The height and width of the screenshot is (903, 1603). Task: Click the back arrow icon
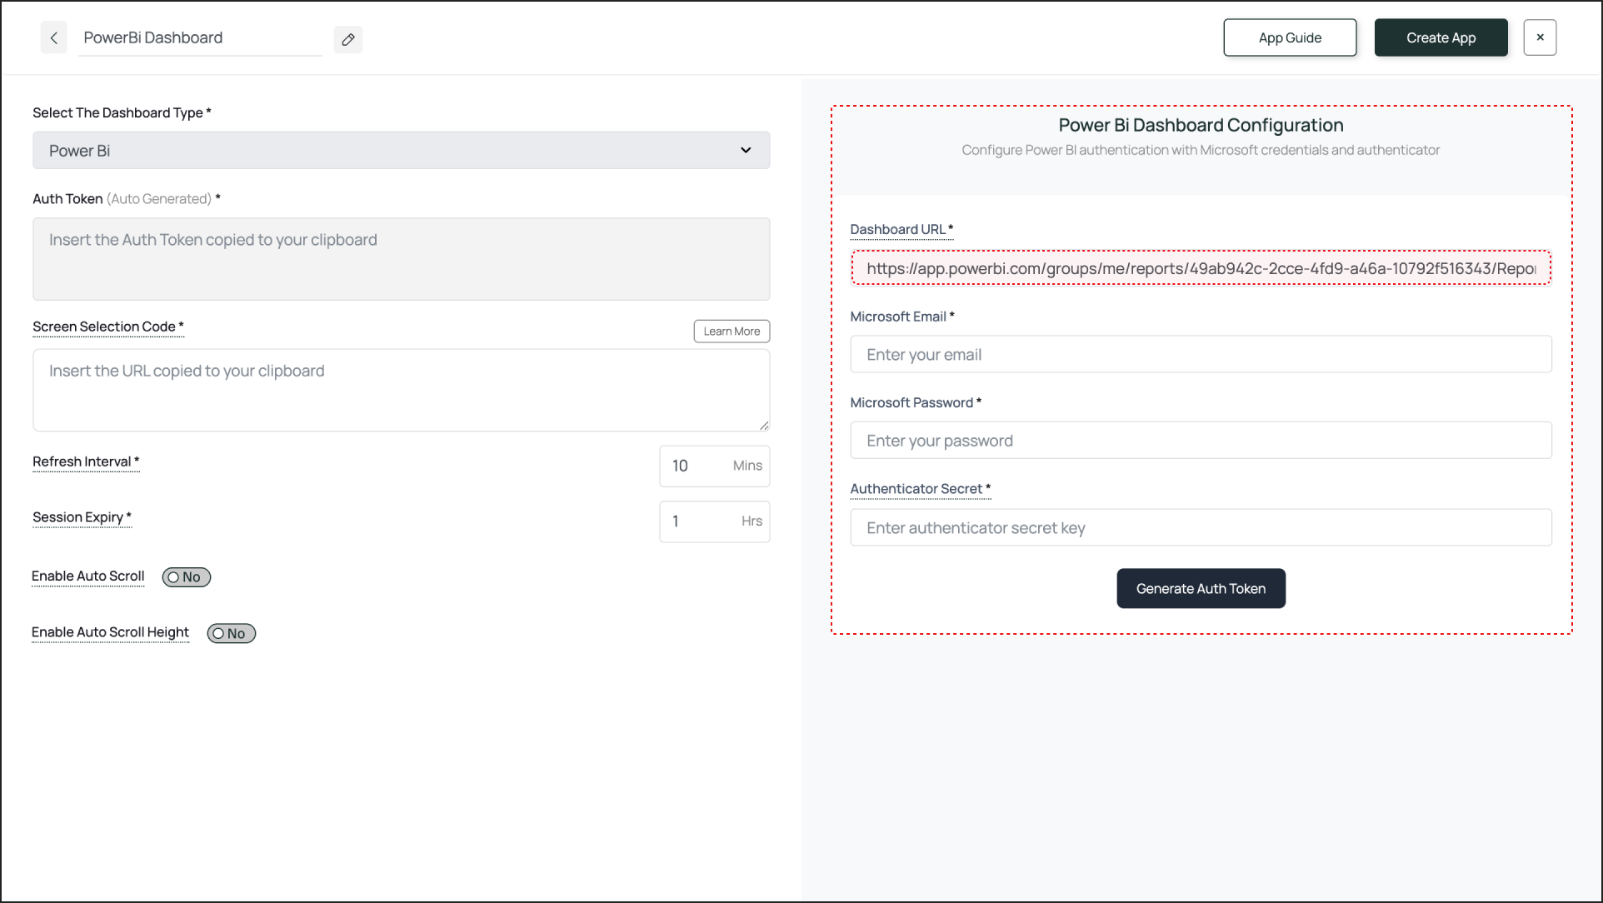(53, 38)
